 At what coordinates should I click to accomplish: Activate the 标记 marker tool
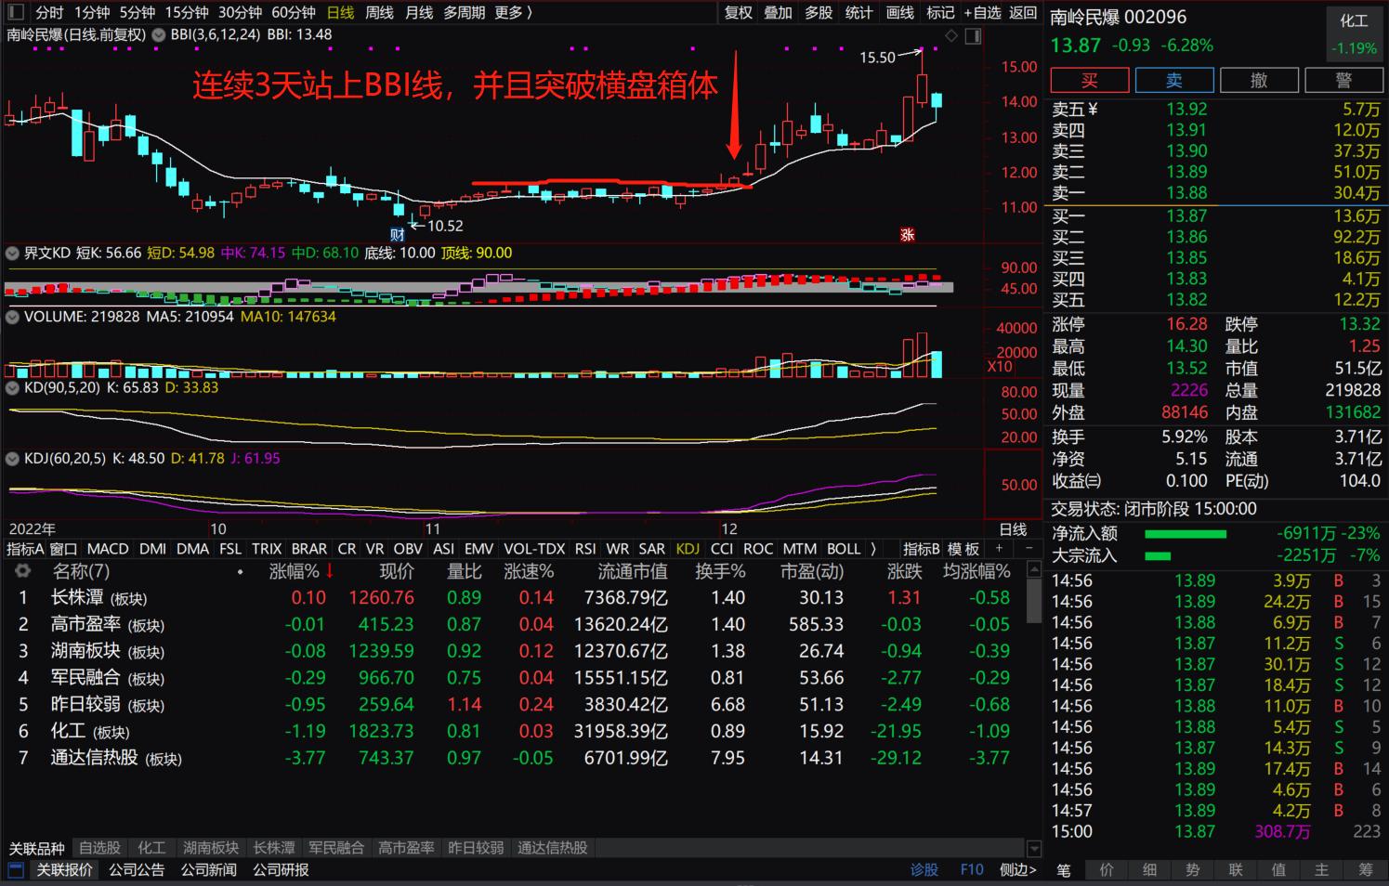940,13
